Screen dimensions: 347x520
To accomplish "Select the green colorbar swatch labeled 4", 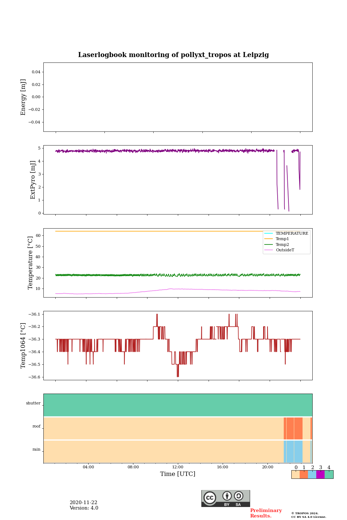I will pyautogui.click(x=329, y=474).
